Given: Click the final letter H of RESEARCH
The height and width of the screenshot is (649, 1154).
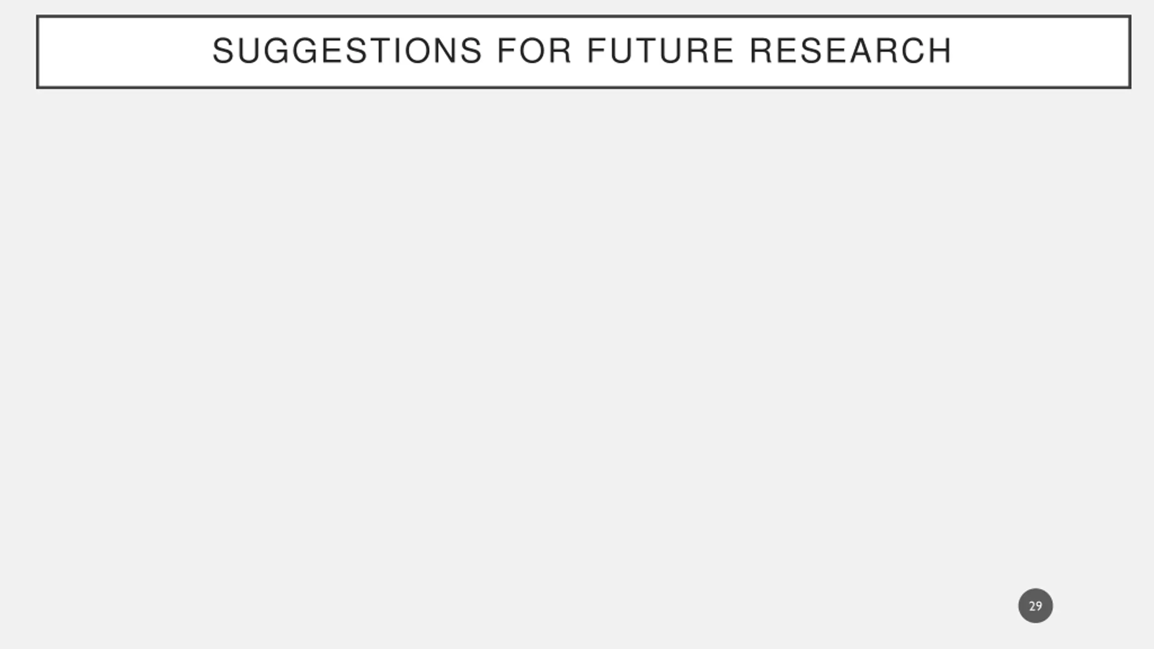Looking at the screenshot, I should [x=941, y=50].
